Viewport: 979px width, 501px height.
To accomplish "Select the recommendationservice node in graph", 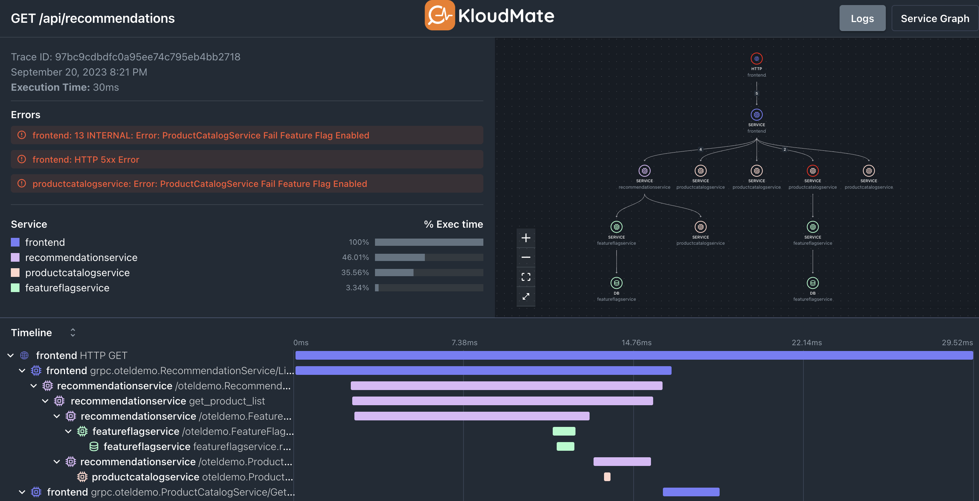I will pyautogui.click(x=644, y=171).
